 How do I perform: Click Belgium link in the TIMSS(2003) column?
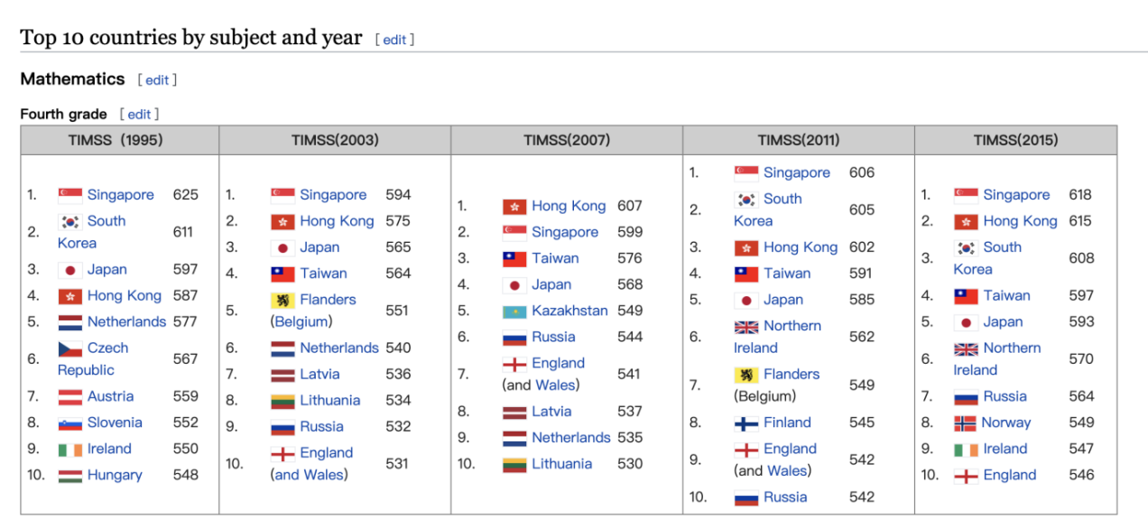click(301, 321)
